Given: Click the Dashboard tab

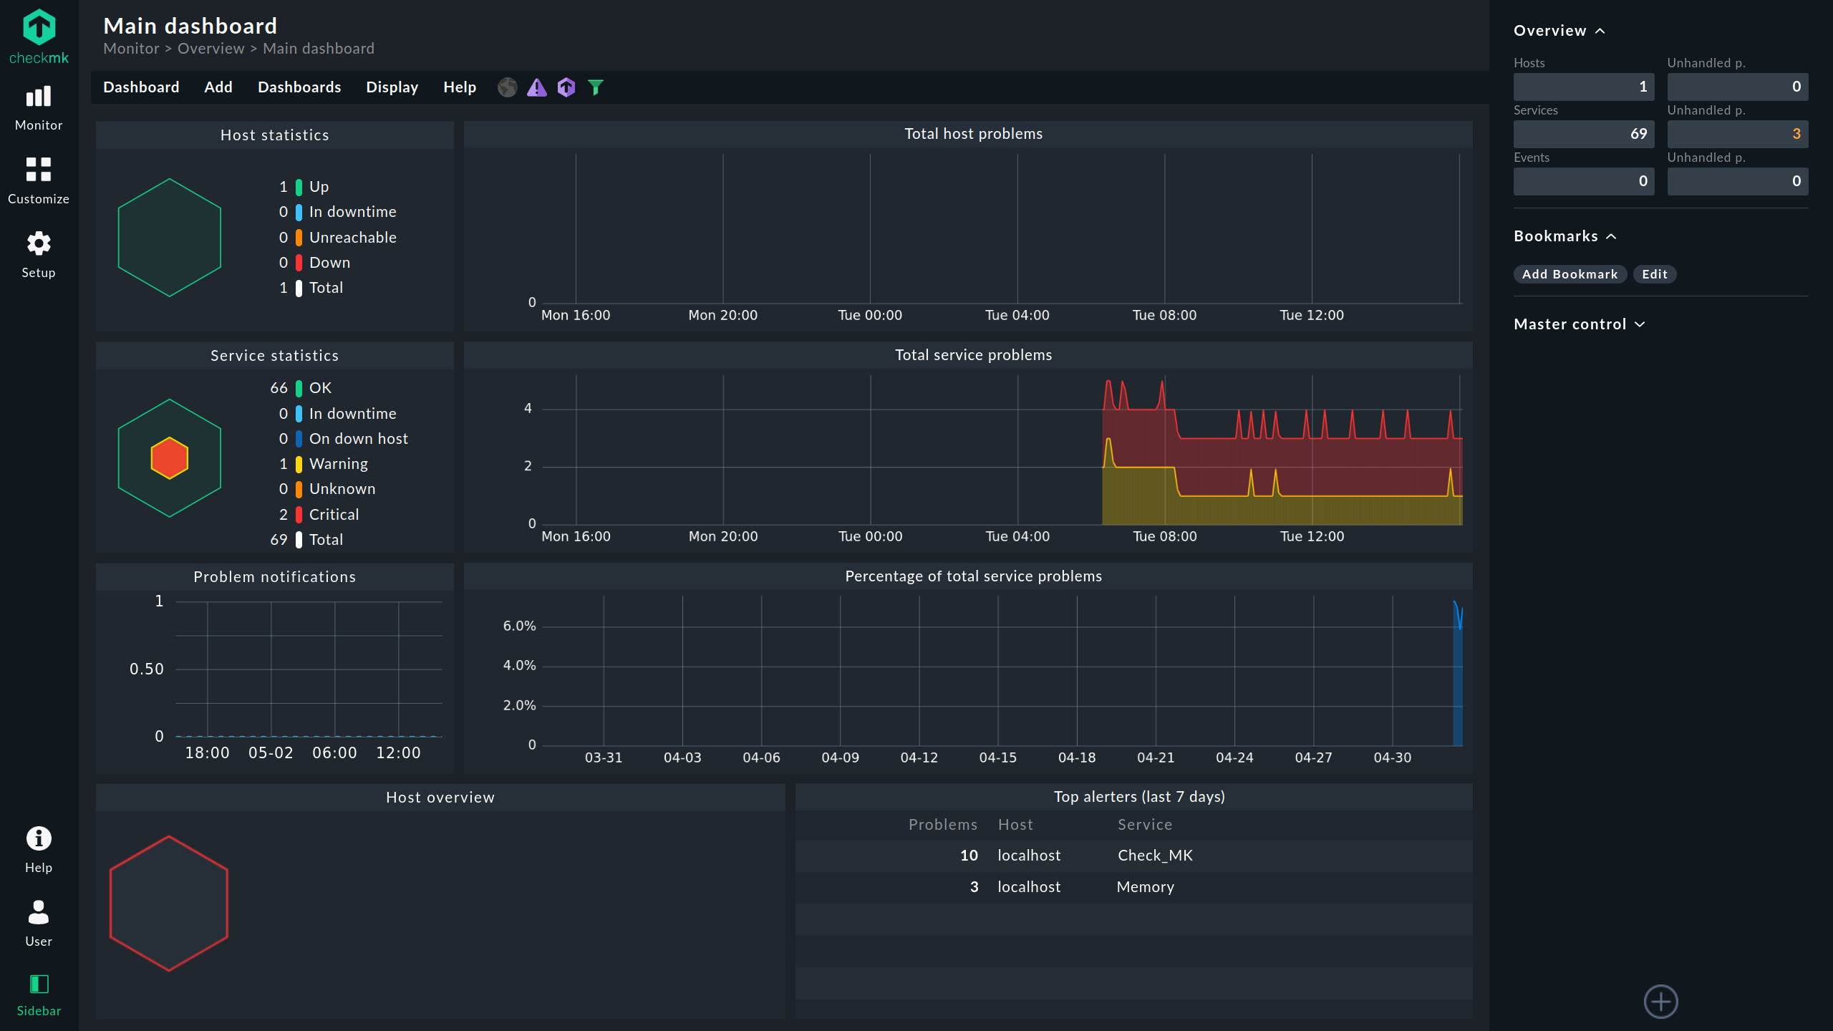Looking at the screenshot, I should click(x=141, y=86).
